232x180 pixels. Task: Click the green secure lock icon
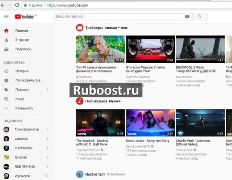coord(25,5)
